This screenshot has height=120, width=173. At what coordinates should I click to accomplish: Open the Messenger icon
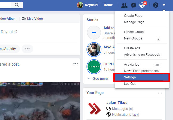coord(134,5)
